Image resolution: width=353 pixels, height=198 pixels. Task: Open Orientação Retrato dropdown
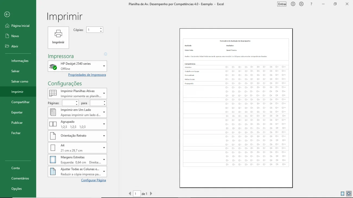click(x=77, y=136)
